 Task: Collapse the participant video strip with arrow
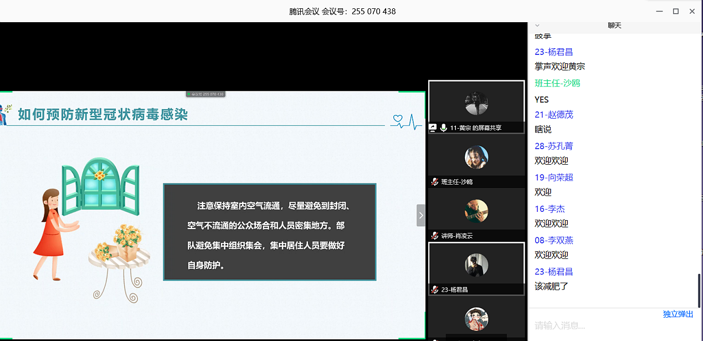pyautogui.click(x=421, y=215)
